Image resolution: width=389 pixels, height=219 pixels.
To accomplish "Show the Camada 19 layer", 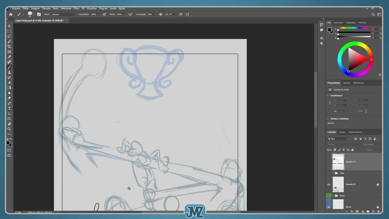I will pyautogui.click(x=329, y=162).
